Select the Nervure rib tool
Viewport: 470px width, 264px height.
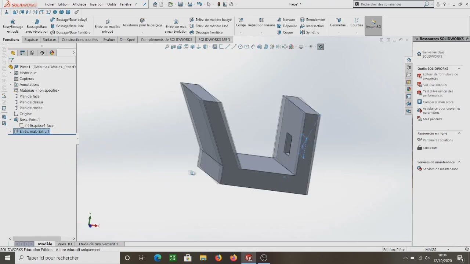[x=286, y=20]
